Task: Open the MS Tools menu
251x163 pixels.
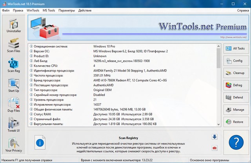Action: (49, 10)
